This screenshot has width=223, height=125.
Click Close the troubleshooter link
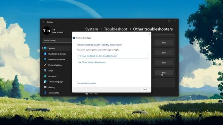click(x=92, y=62)
